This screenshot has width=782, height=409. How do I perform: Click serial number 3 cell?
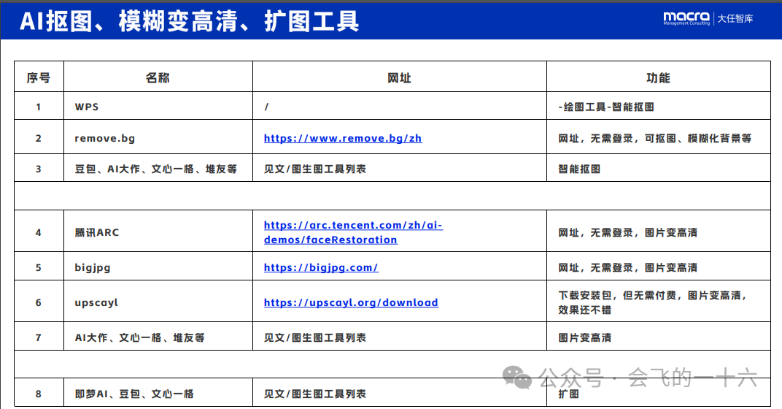tap(39, 169)
